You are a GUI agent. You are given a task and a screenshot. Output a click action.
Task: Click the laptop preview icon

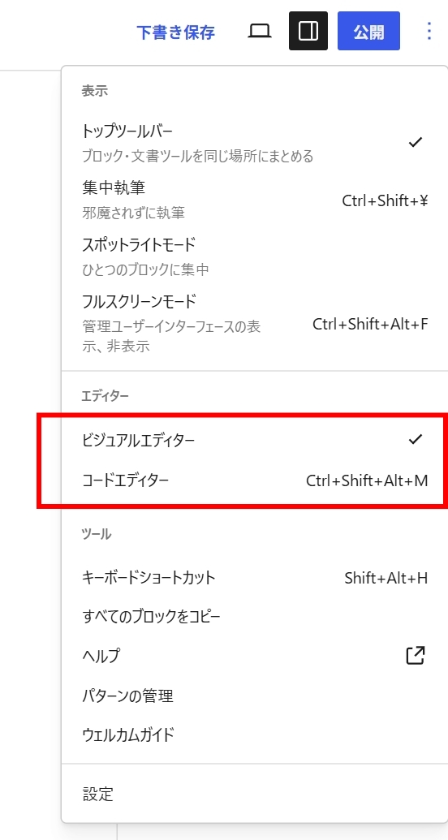click(260, 32)
